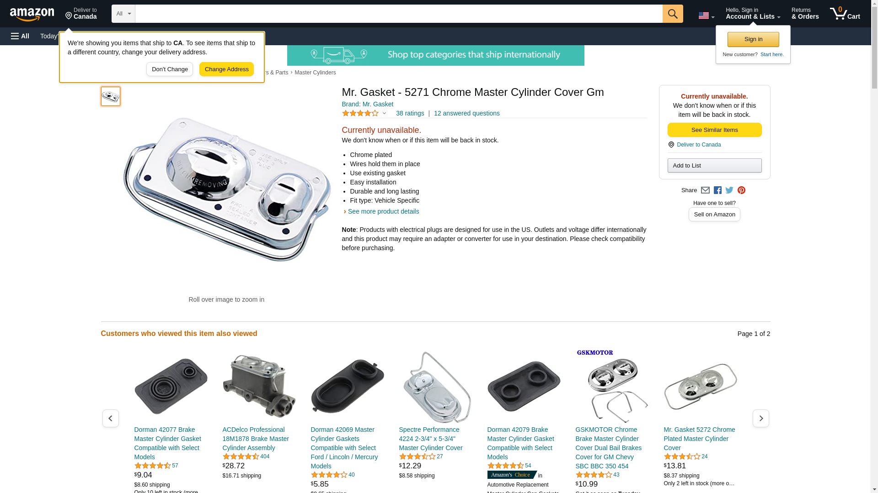878x493 pixels.
Task: Open the shopping cart icon
Action: tap(845, 14)
